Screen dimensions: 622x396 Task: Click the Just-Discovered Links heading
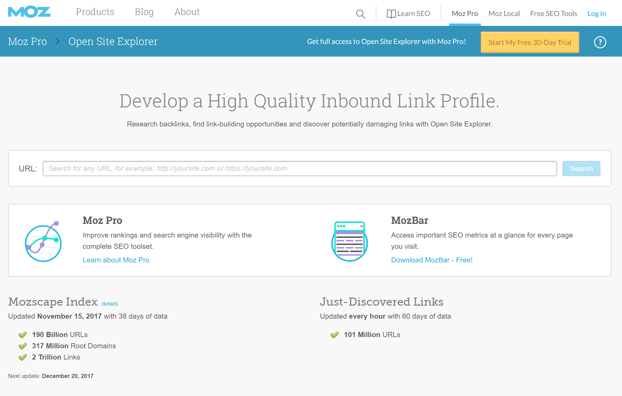point(382,302)
